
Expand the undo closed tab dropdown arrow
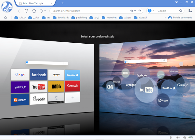click(45, 11)
